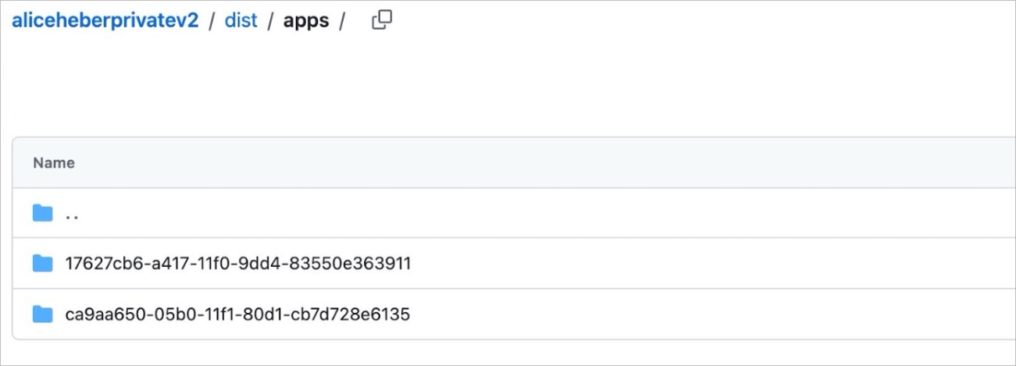Click the folder icon for 17627cb6-a417-11f0
The width and height of the screenshot is (1016, 366).
coord(42,264)
